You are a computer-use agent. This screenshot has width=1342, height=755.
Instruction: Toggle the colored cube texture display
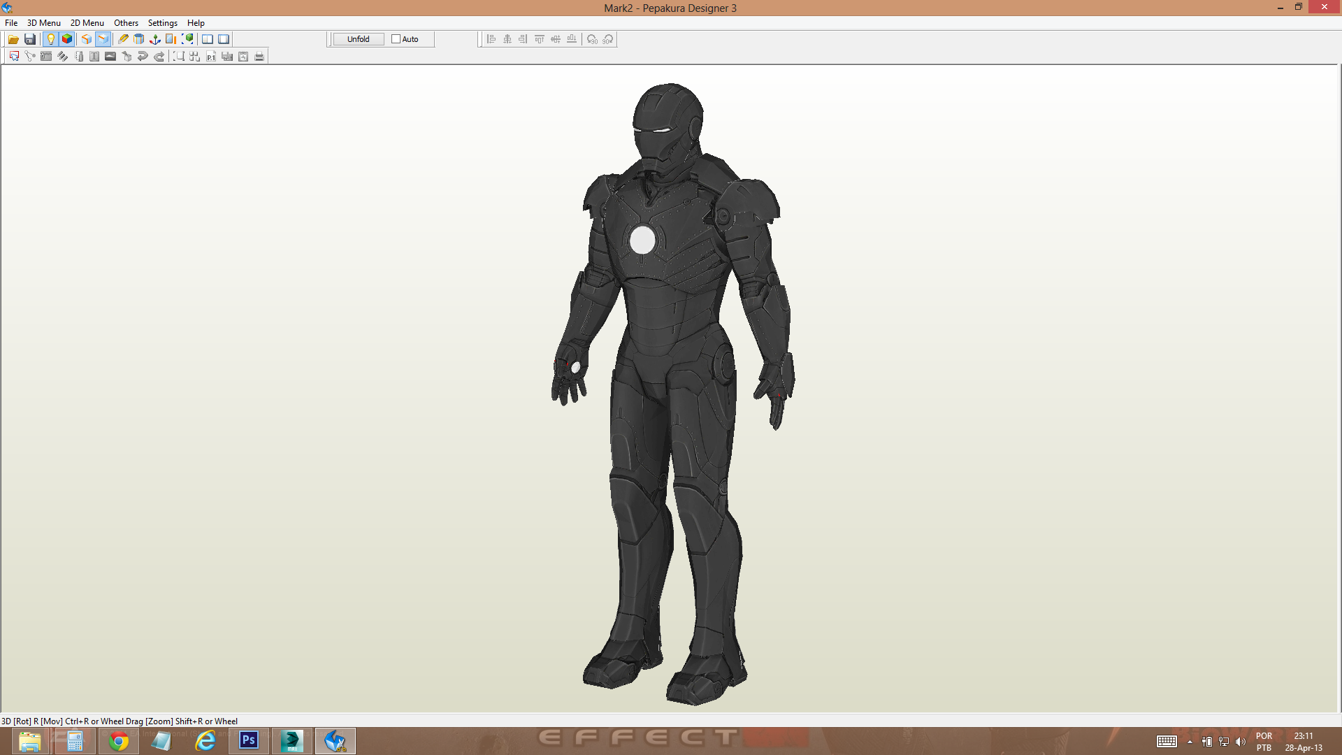point(67,39)
